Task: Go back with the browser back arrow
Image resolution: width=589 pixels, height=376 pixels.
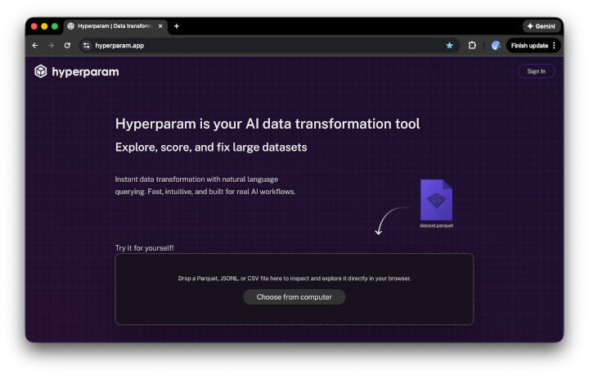Action: tap(35, 46)
